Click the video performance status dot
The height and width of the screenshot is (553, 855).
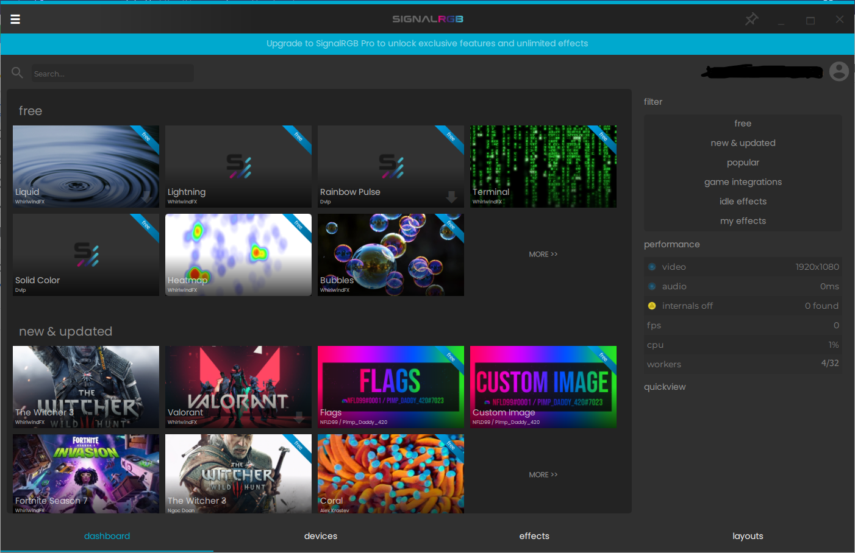[x=652, y=267]
